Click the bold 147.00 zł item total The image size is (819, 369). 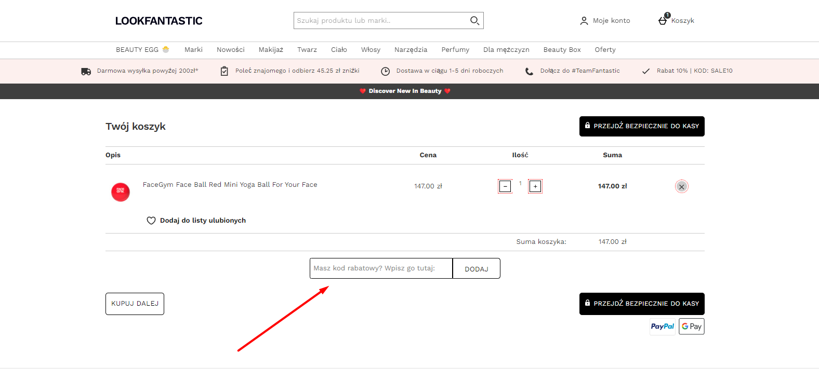[613, 186]
